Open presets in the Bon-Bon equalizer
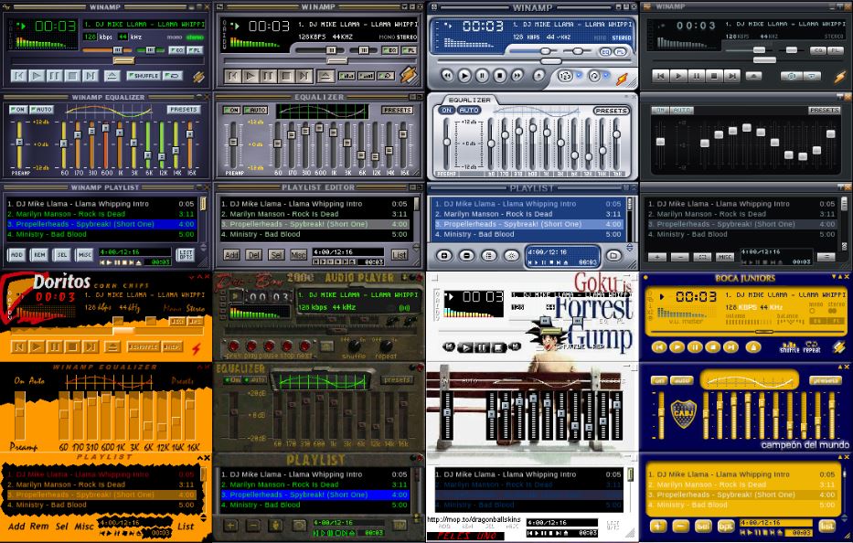Image resolution: width=853 pixels, height=543 pixels. [398, 379]
